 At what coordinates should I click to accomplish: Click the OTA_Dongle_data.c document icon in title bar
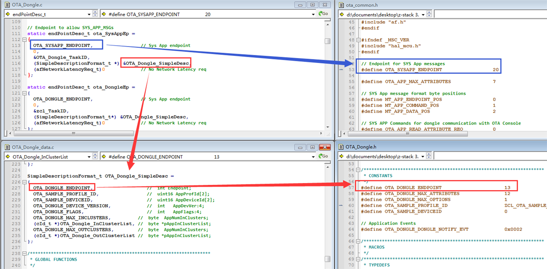pyautogui.click(x=8, y=147)
